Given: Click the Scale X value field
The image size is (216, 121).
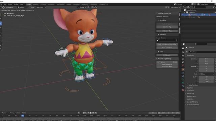Looking at the screenshot, I should coord(206,77).
